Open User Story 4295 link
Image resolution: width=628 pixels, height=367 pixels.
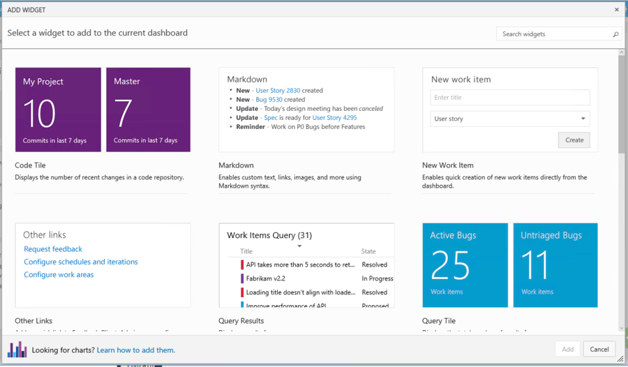(334, 118)
